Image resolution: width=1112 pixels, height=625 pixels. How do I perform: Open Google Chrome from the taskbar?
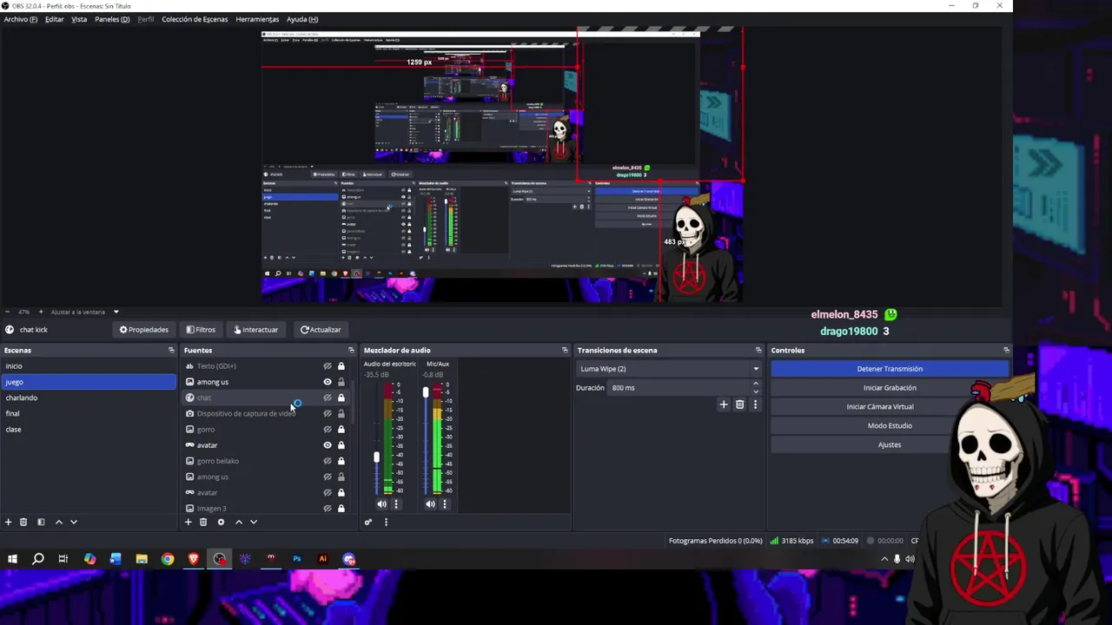coord(168,559)
